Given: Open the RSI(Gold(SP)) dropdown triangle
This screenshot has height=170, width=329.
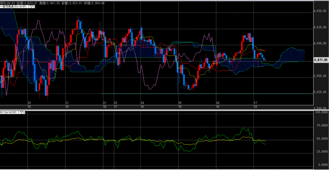Looking at the screenshot, I should [x=22, y=112].
